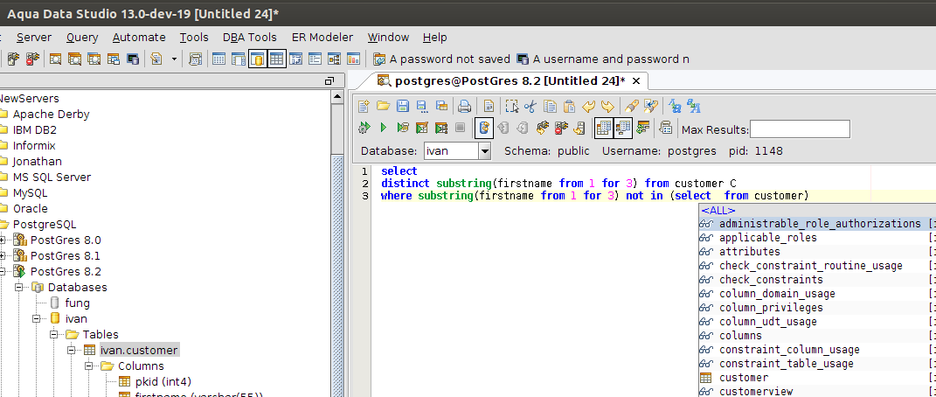Click the Cut scissors icon

click(530, 107)
